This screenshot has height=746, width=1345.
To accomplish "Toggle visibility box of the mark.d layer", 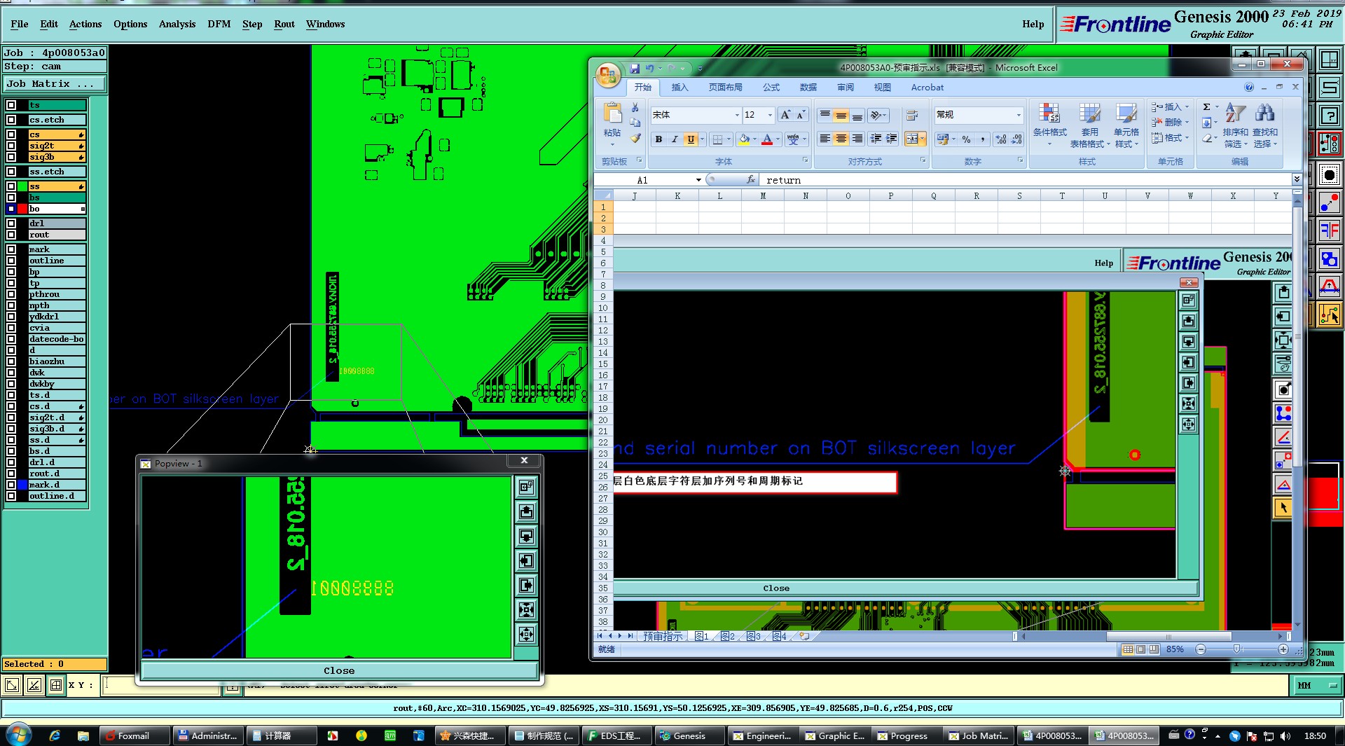I will (x=11, y=485).
